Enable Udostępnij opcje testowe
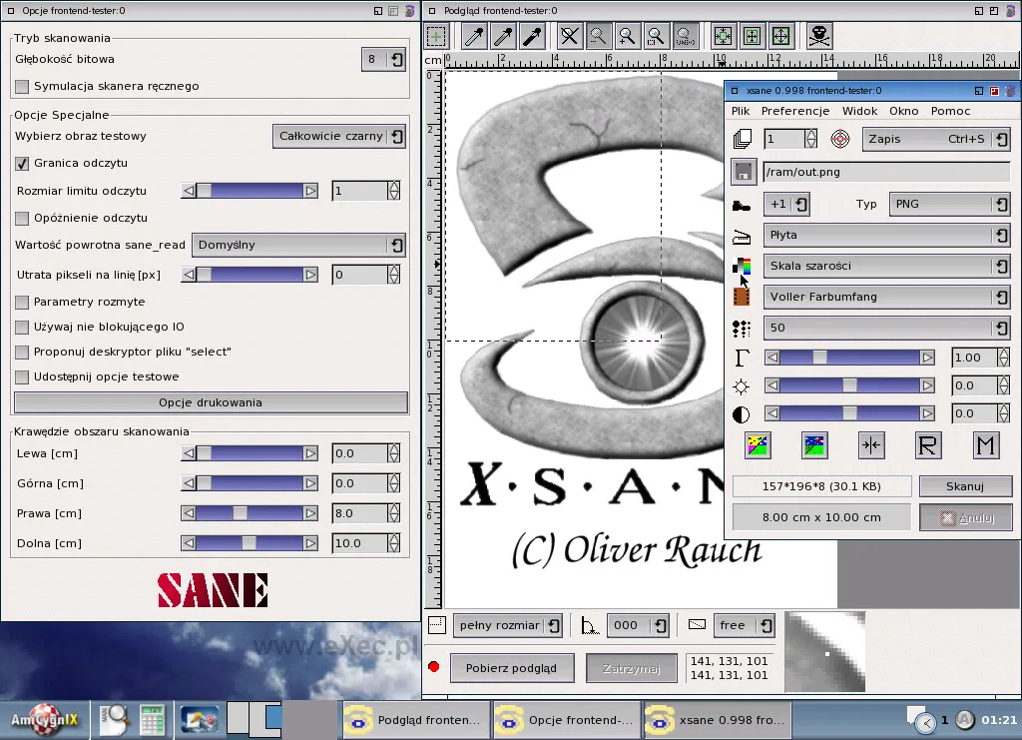The width and height of the screenshot is (1022, 740). click(x=21, y=374)
